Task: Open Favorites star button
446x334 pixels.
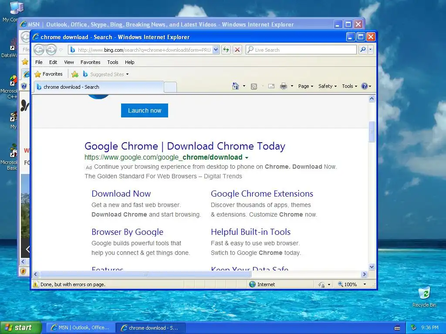Action: (x=48, y=74)
